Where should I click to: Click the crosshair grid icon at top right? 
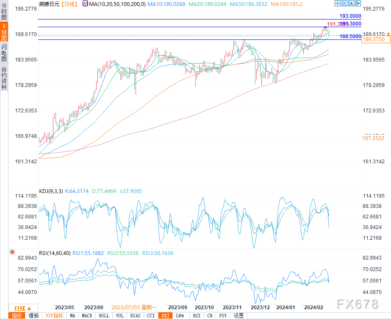pos(337,4)
